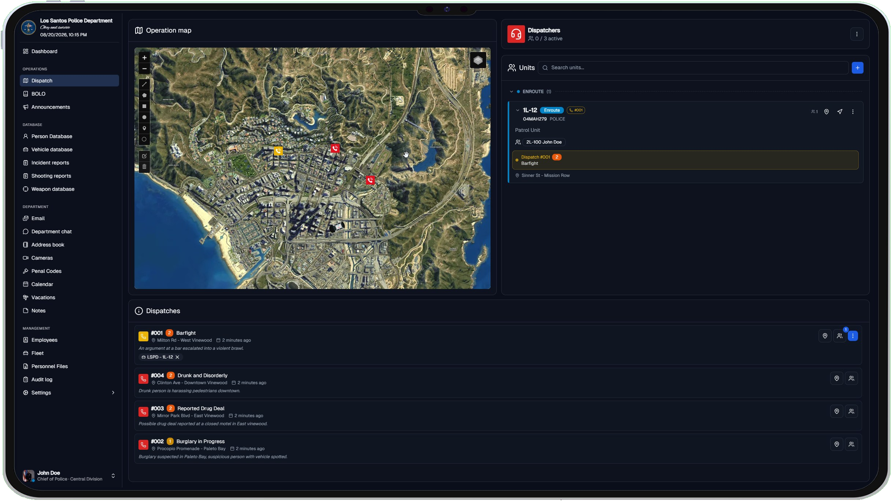
Task: Open Shooting reports
Action: [69, 176]
